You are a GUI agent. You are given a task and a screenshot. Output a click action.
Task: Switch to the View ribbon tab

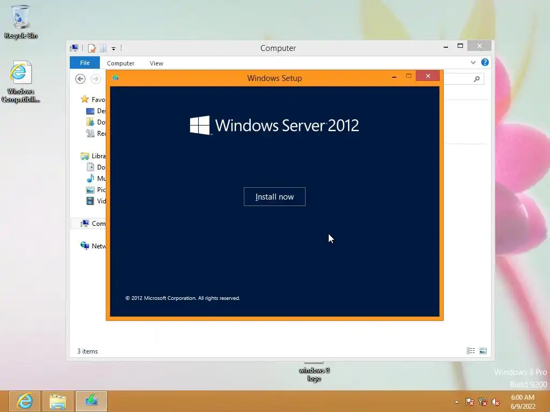point(156,63)
